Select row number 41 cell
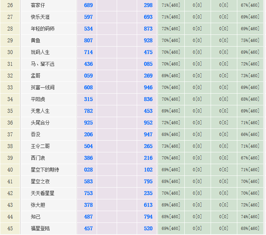Image resolution: width=266 pixels, height=235 pixels. (10, 181)
